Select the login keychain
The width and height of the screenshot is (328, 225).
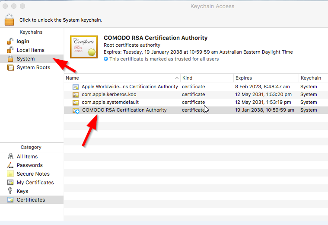(32, 42)
